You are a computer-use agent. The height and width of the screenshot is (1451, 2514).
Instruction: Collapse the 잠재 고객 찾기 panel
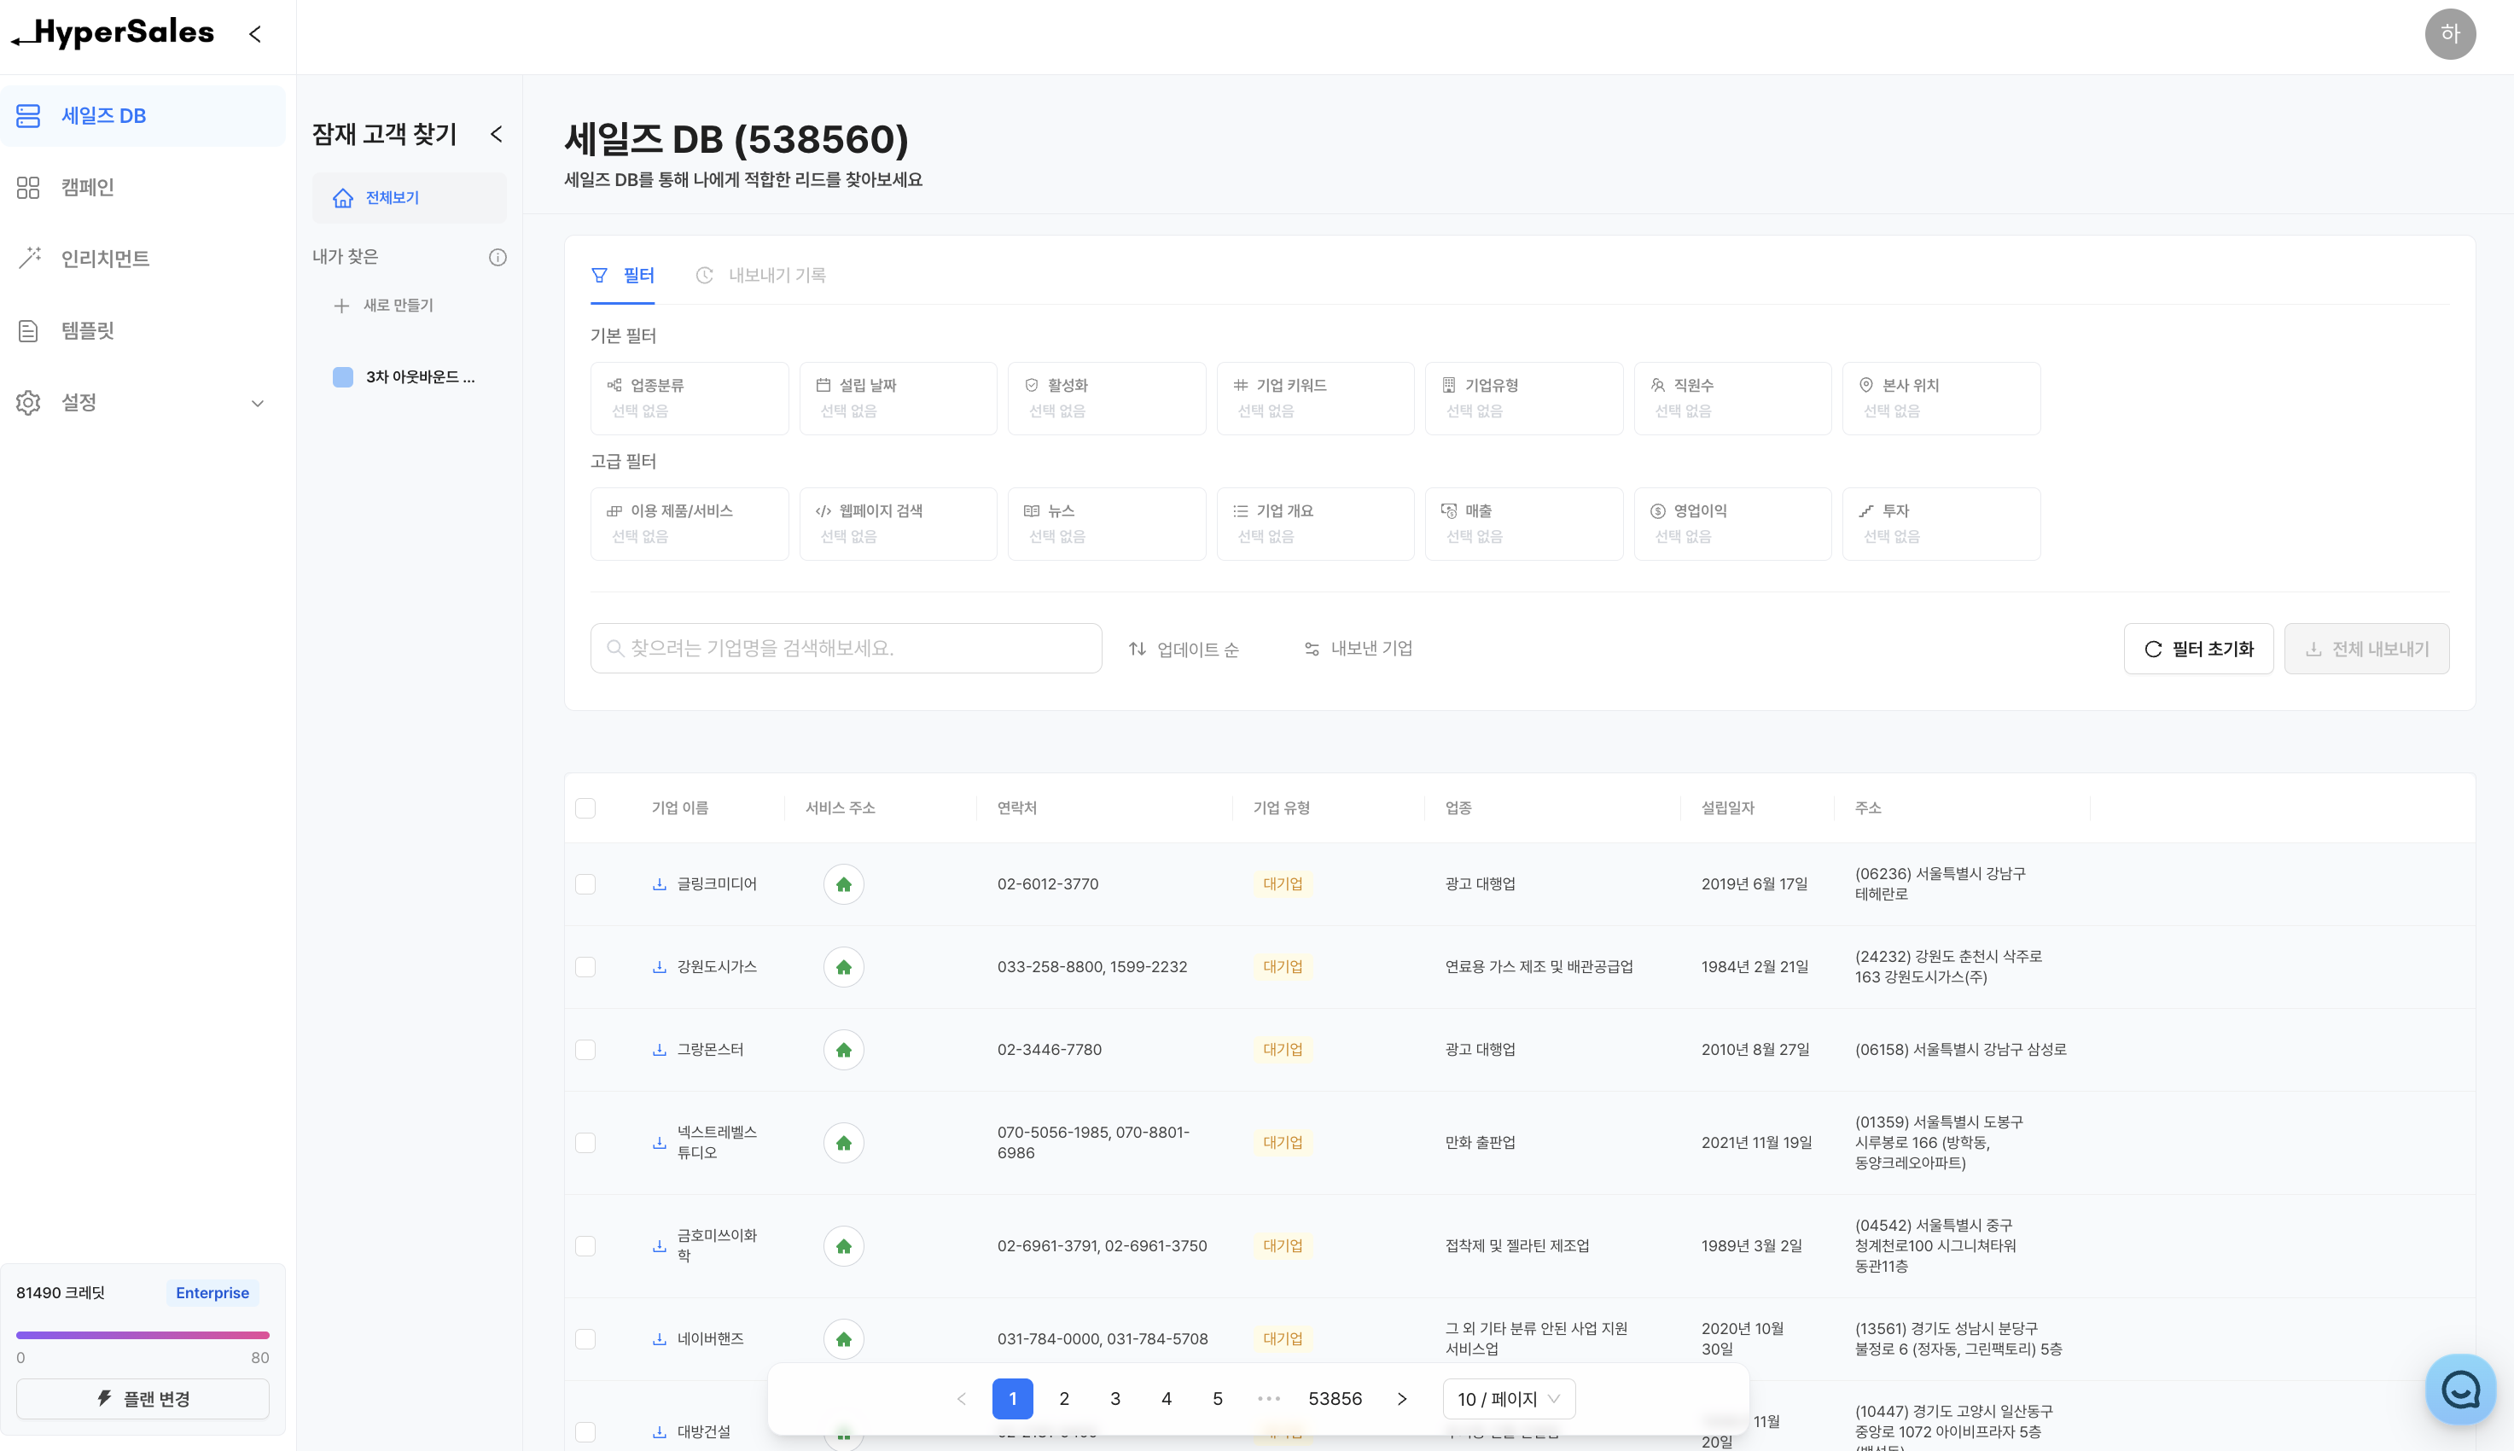[x=496, y=135]
